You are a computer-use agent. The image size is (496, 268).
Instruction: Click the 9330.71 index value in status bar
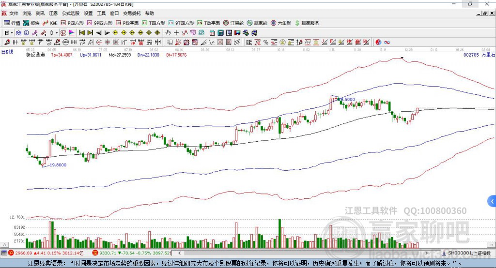click(108, 253)
